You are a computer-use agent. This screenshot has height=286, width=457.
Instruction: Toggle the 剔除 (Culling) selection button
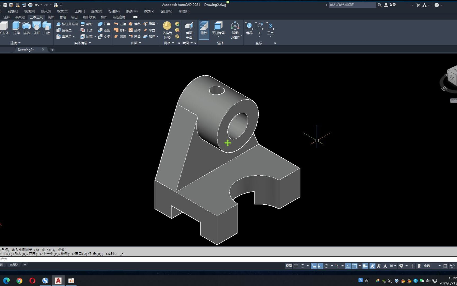tap(204, 30)
